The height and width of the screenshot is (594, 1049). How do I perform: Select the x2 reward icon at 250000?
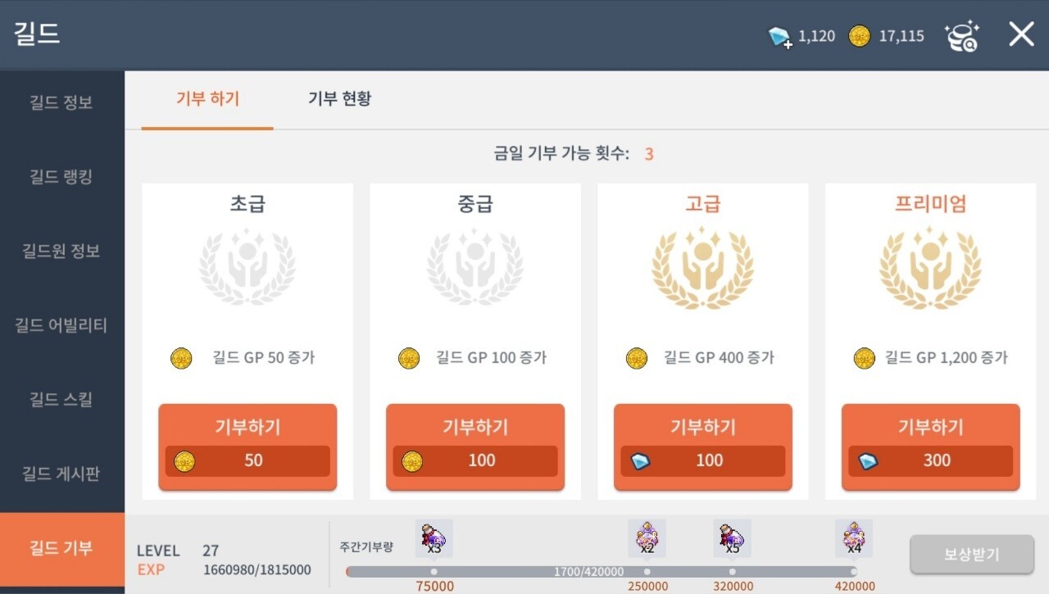click(x=647, y=538)
